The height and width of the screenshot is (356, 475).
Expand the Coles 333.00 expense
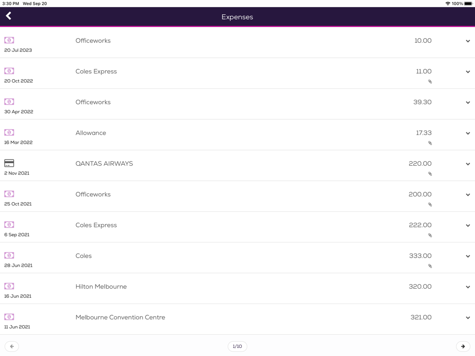click(468, 256)
